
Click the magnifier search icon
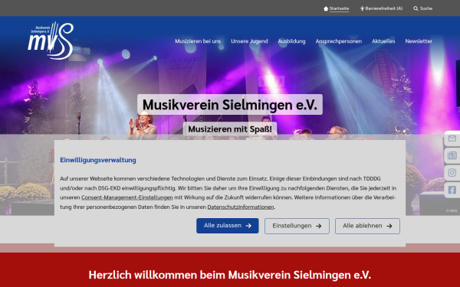click(x=416, y=8)
